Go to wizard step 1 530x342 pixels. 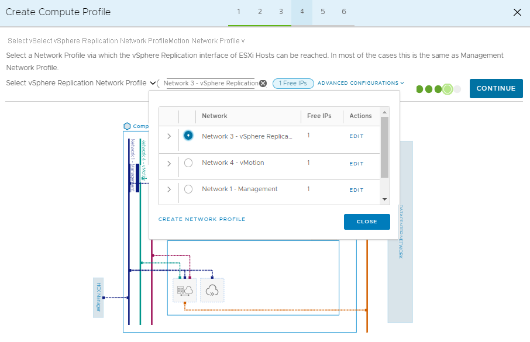[x=239, y=12]
